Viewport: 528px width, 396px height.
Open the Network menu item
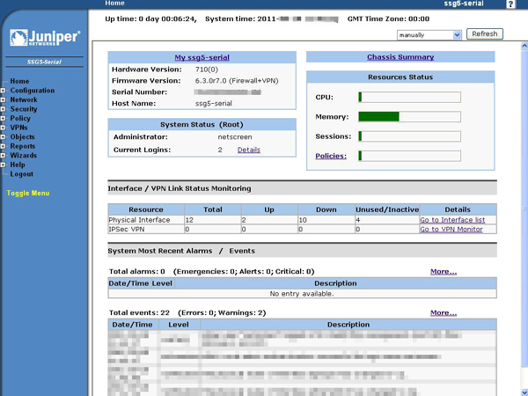(24, 99)
